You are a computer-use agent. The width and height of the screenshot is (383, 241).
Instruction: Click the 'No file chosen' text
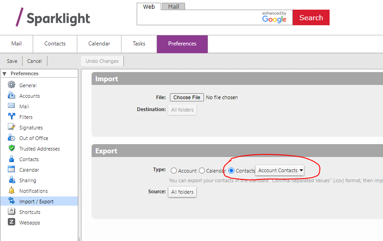click(222, 97)
